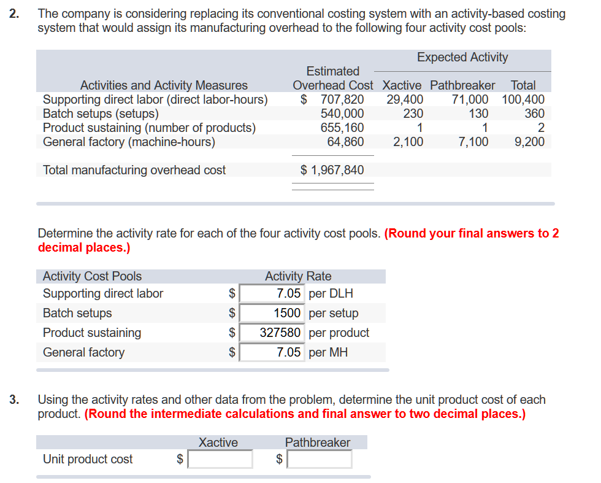The width and height of the screenshot is (601, 483).
Task: Click the Batch setups (setups) row label
Action: coord(101,114)
